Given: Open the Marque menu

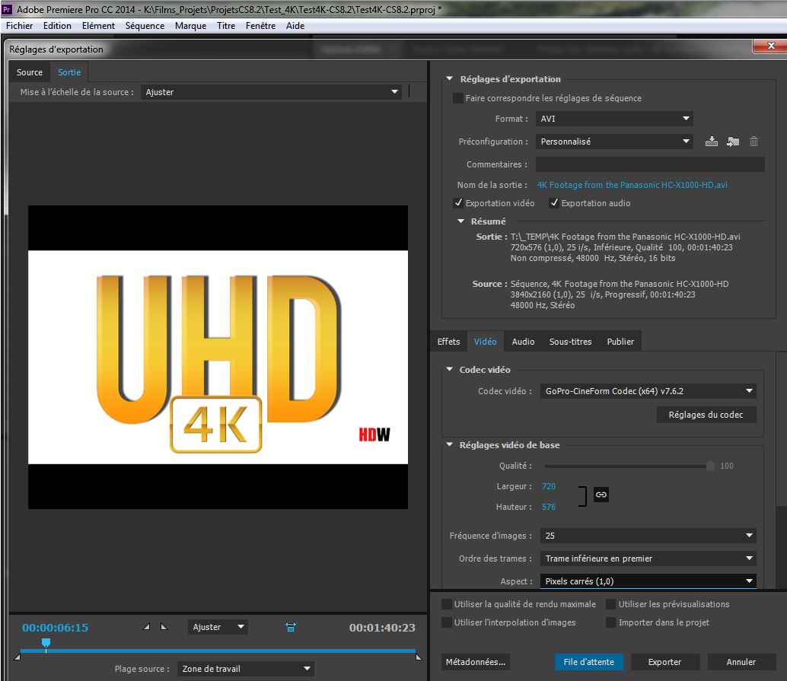Looking at the screenshot, I should [190, 26].
